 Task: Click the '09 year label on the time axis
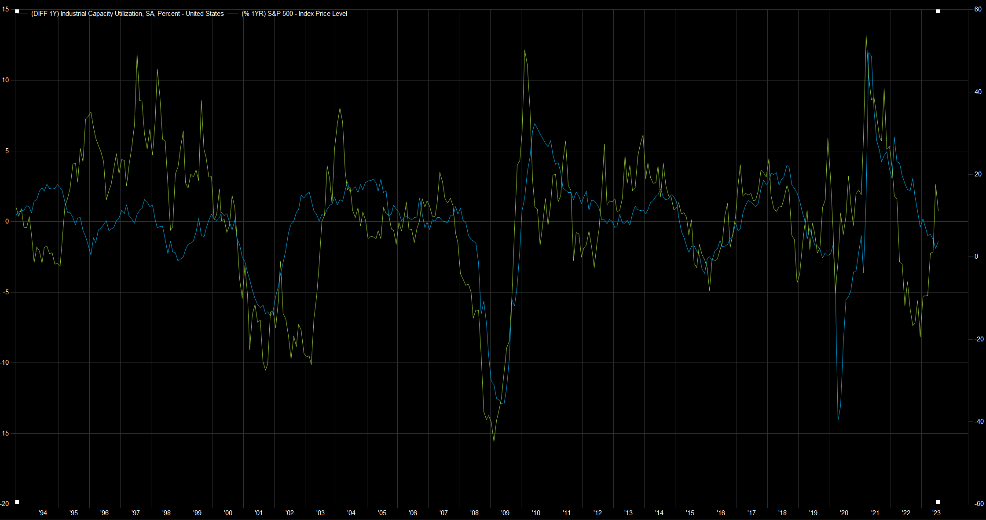click(x=505, y=513)
